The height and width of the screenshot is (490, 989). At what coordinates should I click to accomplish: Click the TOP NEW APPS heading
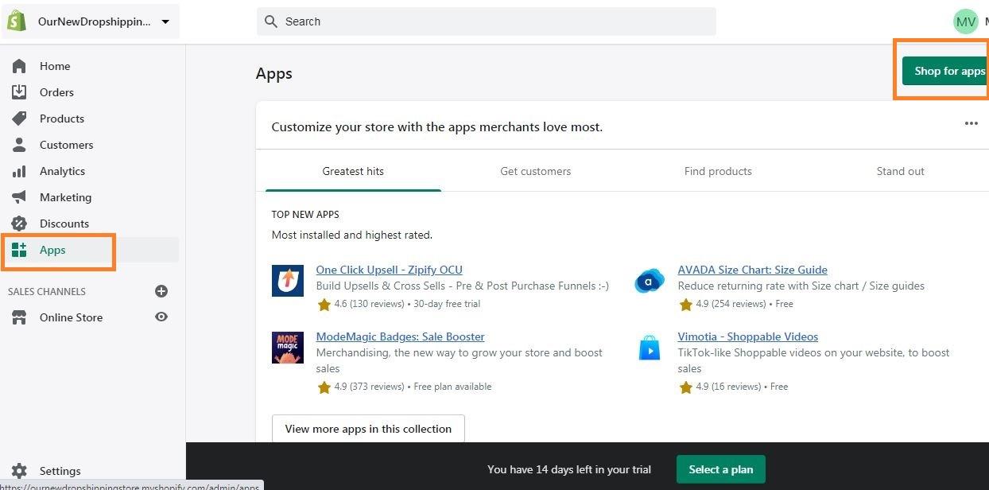(x=305, y=215)
